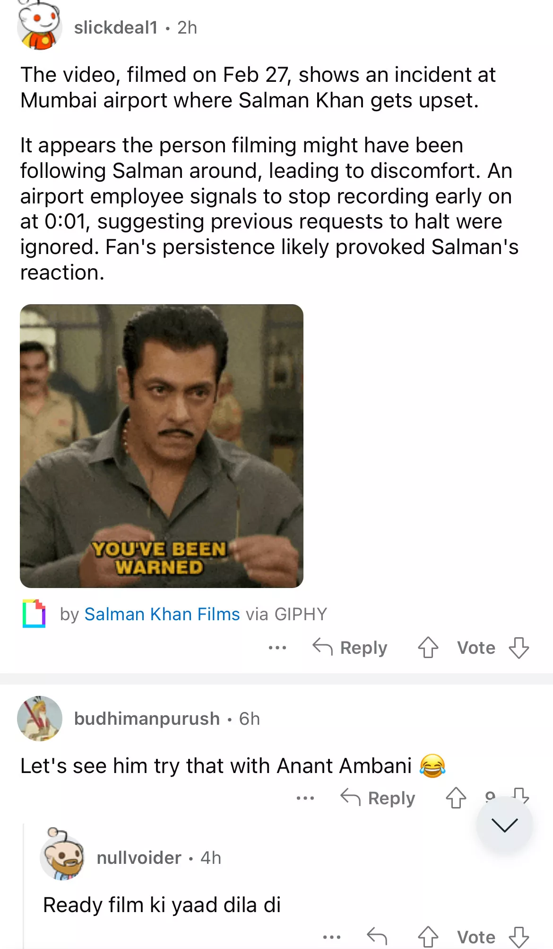Viewport: 553px width, 949px height.
Task: Open budhimanpurush's avatar
Action: (x=40, y=718)
